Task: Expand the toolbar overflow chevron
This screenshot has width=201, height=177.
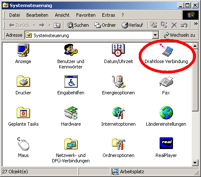Action: [x=196, y=24]
